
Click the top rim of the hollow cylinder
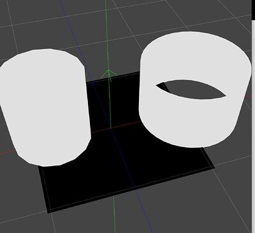point(196,56)
